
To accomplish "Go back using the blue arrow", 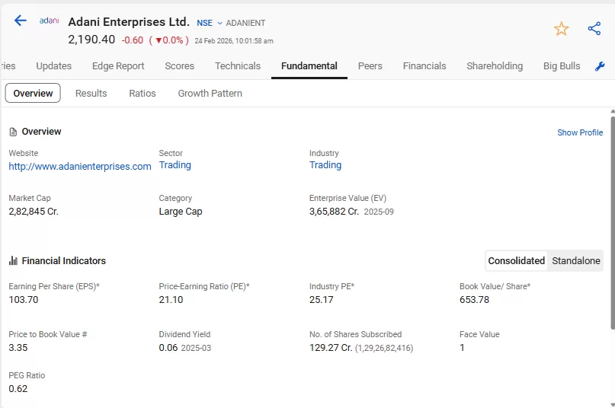I will 21,21.
